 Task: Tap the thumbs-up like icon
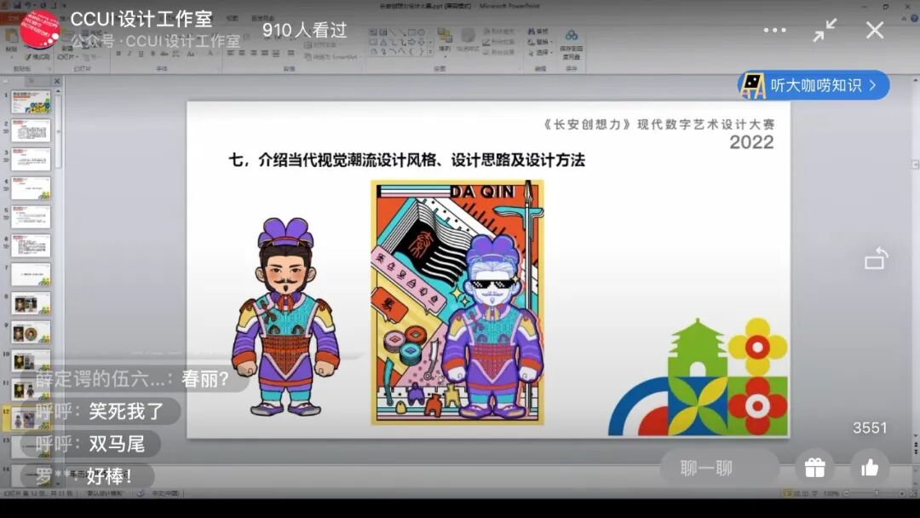[x=868, y=467]
